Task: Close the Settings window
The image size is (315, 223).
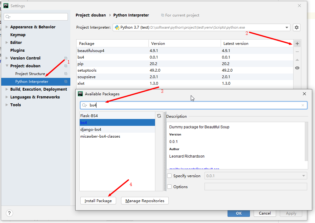Action: pos(299,6)
